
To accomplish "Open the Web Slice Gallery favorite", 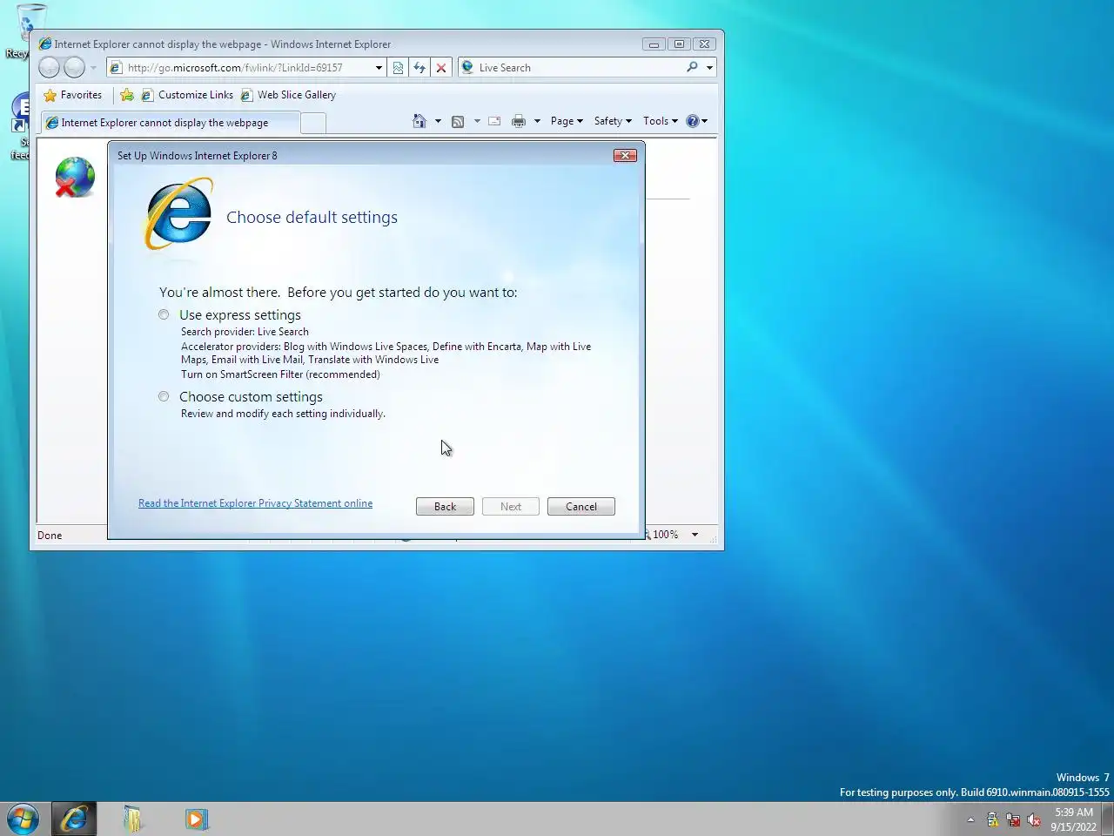I will pyautogui.click(x=288, y=95).
